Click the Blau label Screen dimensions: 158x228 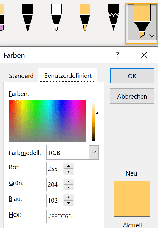(x=15, y=199)
